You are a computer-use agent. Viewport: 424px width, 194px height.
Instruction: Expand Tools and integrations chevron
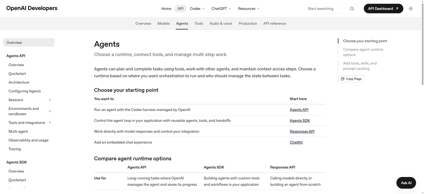click(50, 123)
